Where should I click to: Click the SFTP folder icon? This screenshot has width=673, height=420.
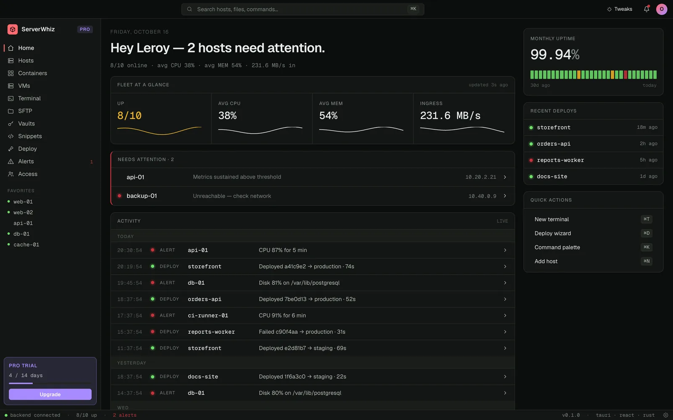coord(11,111)
